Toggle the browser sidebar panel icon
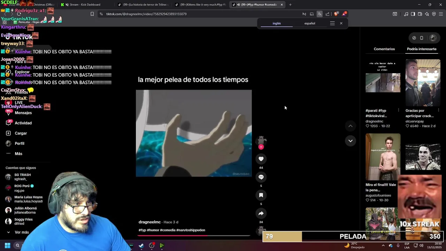Viewport: 446px width, 251px height. click(413, 14)
